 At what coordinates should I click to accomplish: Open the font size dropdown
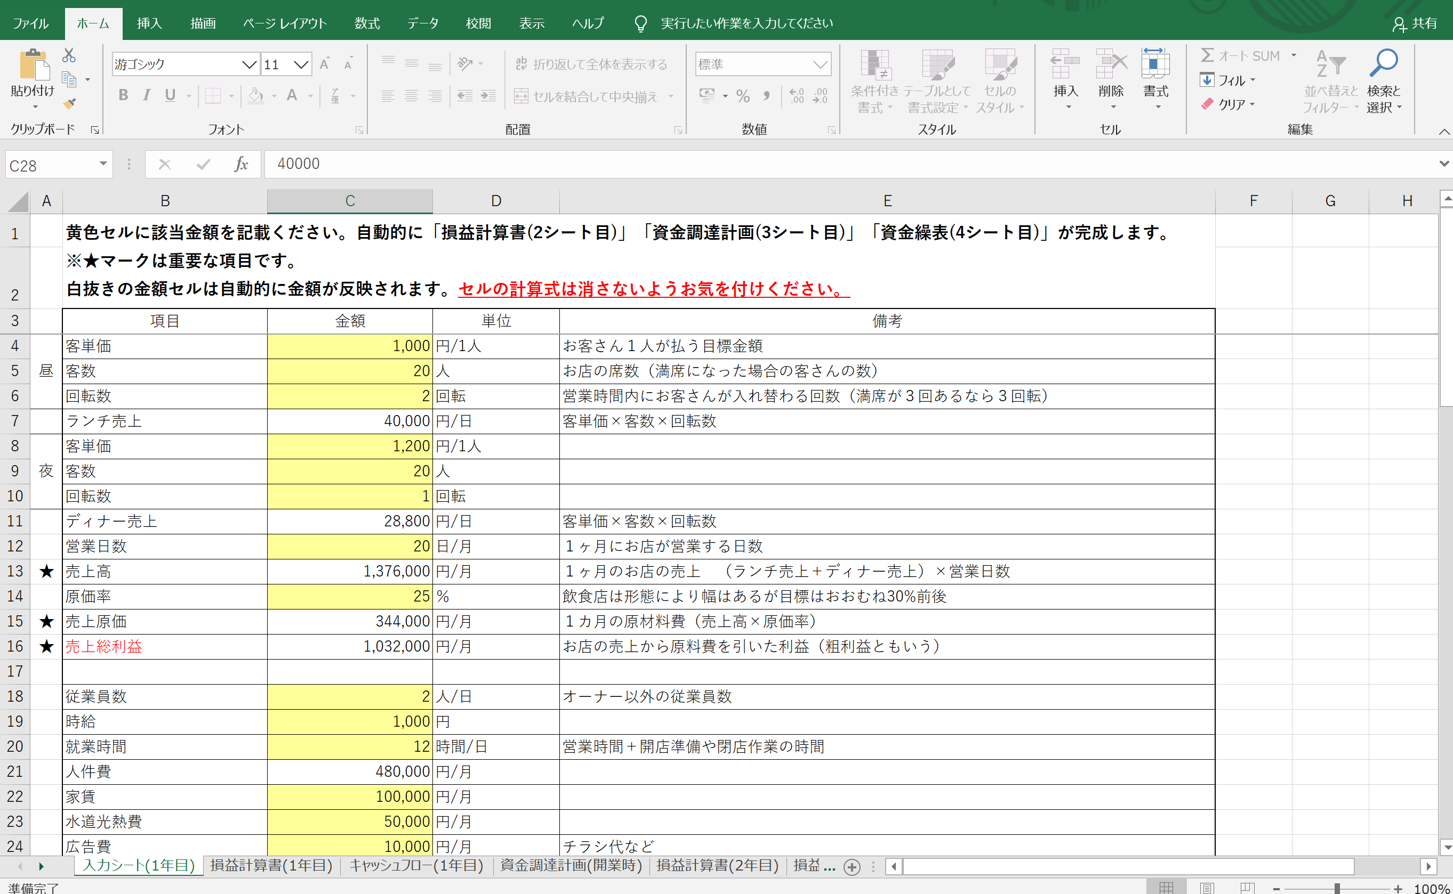301,64
